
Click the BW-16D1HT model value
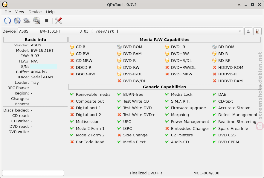42,50
